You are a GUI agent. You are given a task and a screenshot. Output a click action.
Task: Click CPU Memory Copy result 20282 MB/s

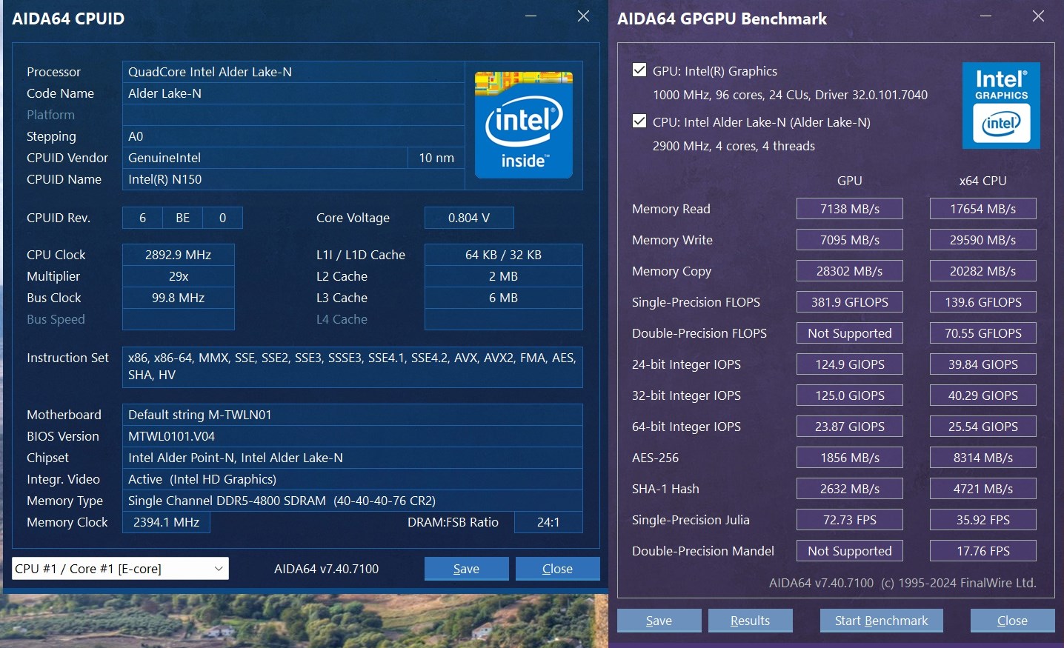(983, 271)
